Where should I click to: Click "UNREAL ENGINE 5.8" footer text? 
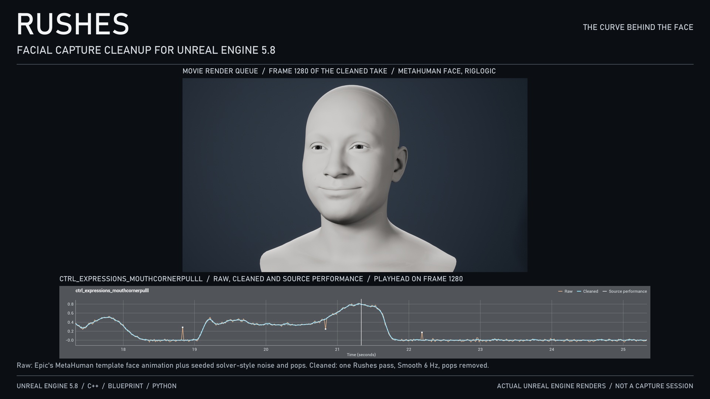click(47, 386)
